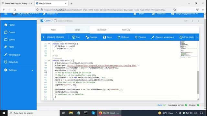207x116 pixels.
Task: Open the Pocket save icon
Action: (x=197, y=10)
